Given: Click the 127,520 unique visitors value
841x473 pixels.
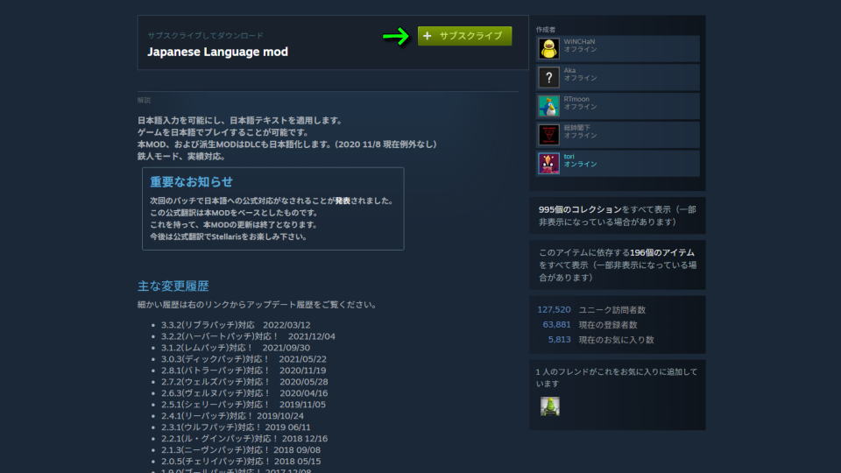Looking at the screenshot, I should point(554,310).
